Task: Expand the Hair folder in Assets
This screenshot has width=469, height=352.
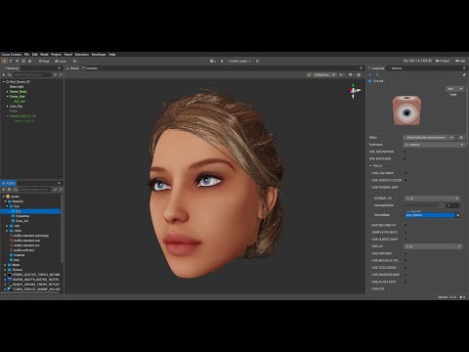Action: click(7, 226)
